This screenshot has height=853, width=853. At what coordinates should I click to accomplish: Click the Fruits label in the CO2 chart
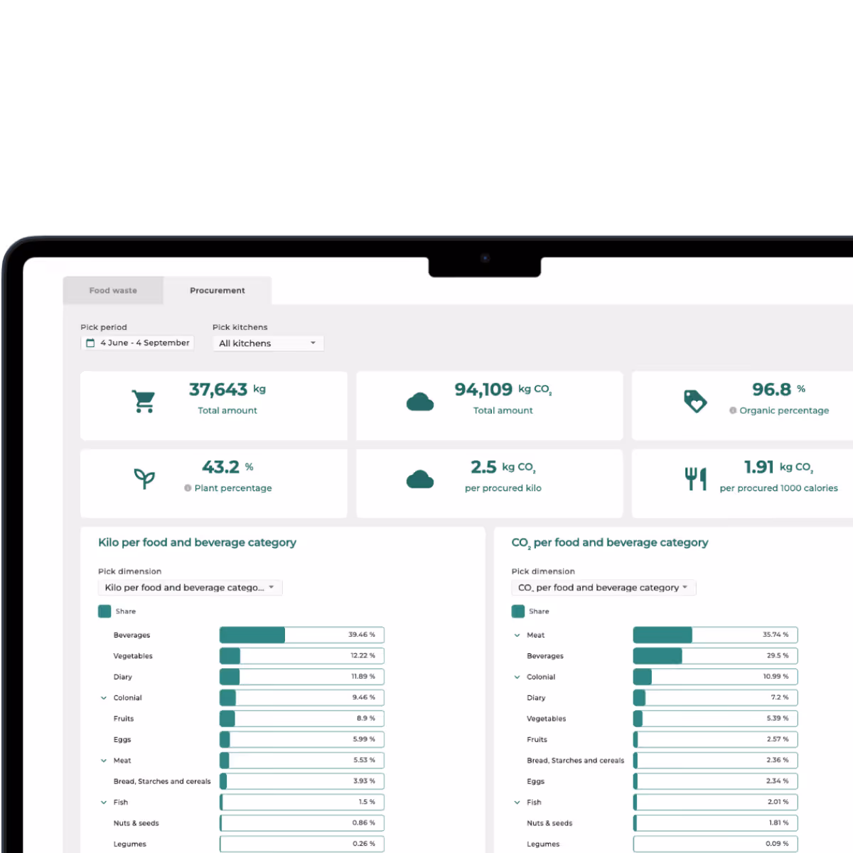pyautogui.click(x=537, y=740)
